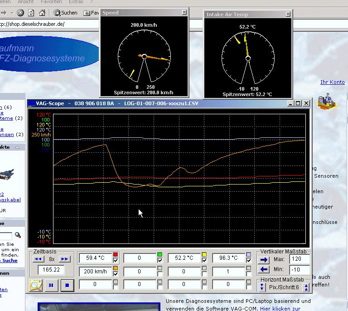Image resolution: width=348 pixels, height=311 pixels.
Task: Click the rewind time base arrows
Action: [38, 259]
